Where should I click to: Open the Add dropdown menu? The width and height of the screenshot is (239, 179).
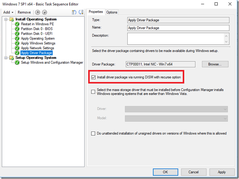8,12
